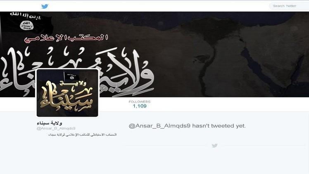Click the stats bar right of followers
Image resolution: width=309 pixels, height=174 pixels.
[228, 104]
